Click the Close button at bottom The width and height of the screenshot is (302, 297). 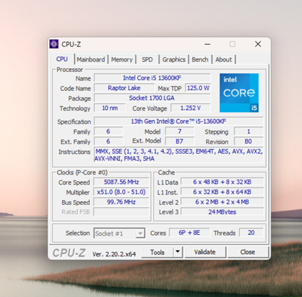[x=248, y=252]
